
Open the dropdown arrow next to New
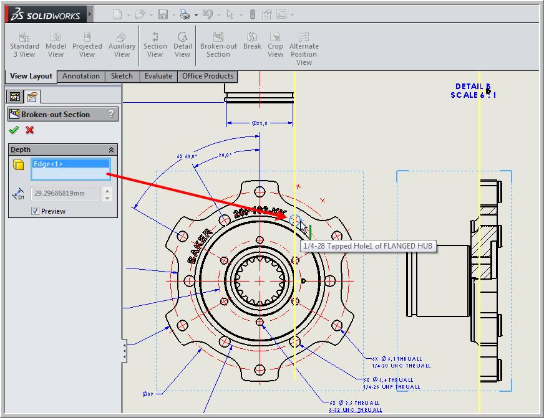point(129,15)
